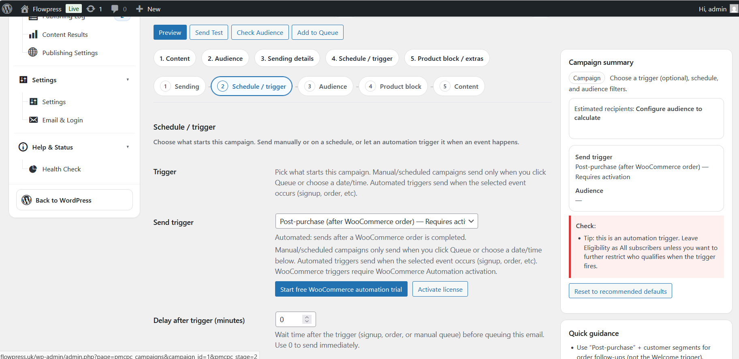Select the 2. Audience tab
Screen dimensions: 739x359
click(x=225, y=58)
